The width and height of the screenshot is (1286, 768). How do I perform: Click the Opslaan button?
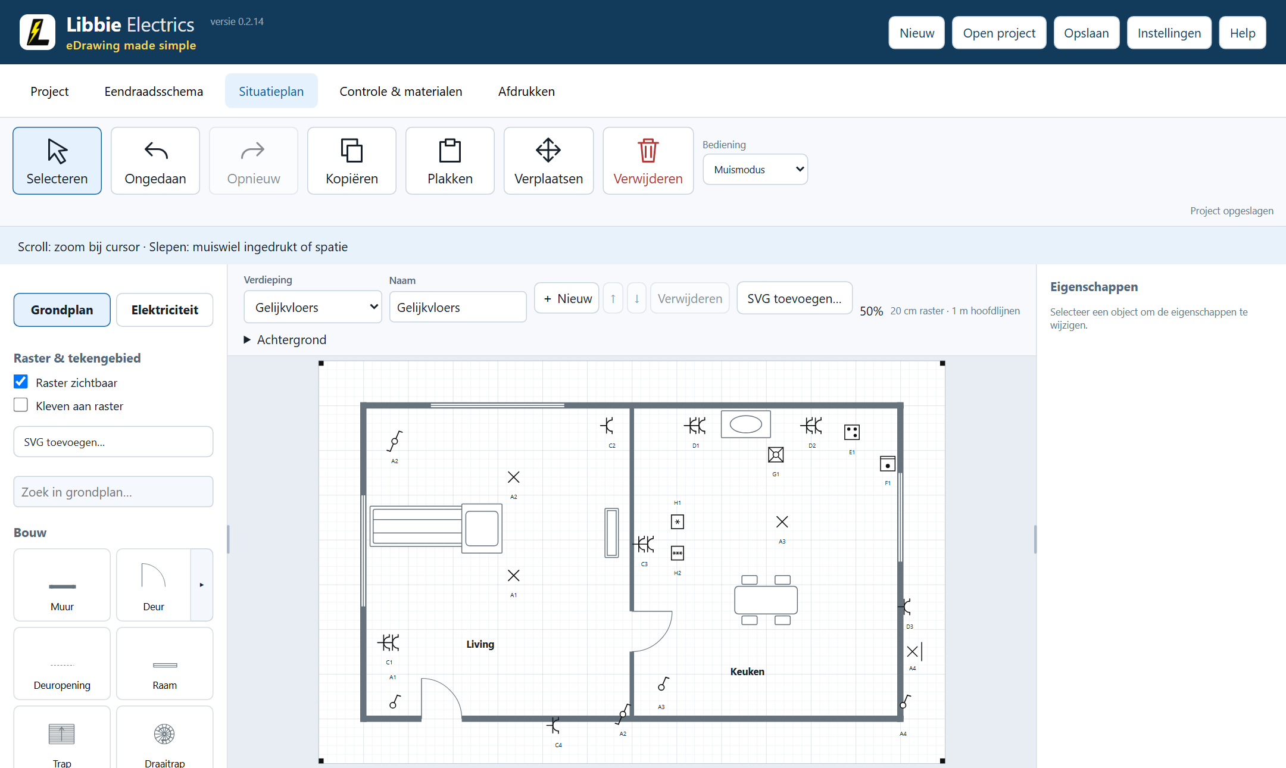pyautogui.click(x=1087, y=33)
